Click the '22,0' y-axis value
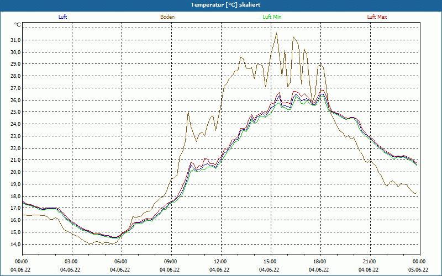Viewport: 442px width, 276px height. click(15, 148)
